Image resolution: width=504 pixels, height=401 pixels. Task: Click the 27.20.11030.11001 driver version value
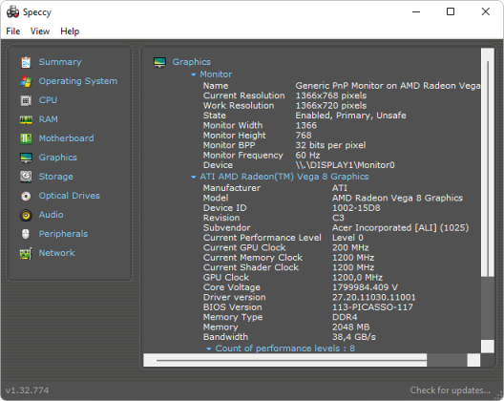pos(374,298)
